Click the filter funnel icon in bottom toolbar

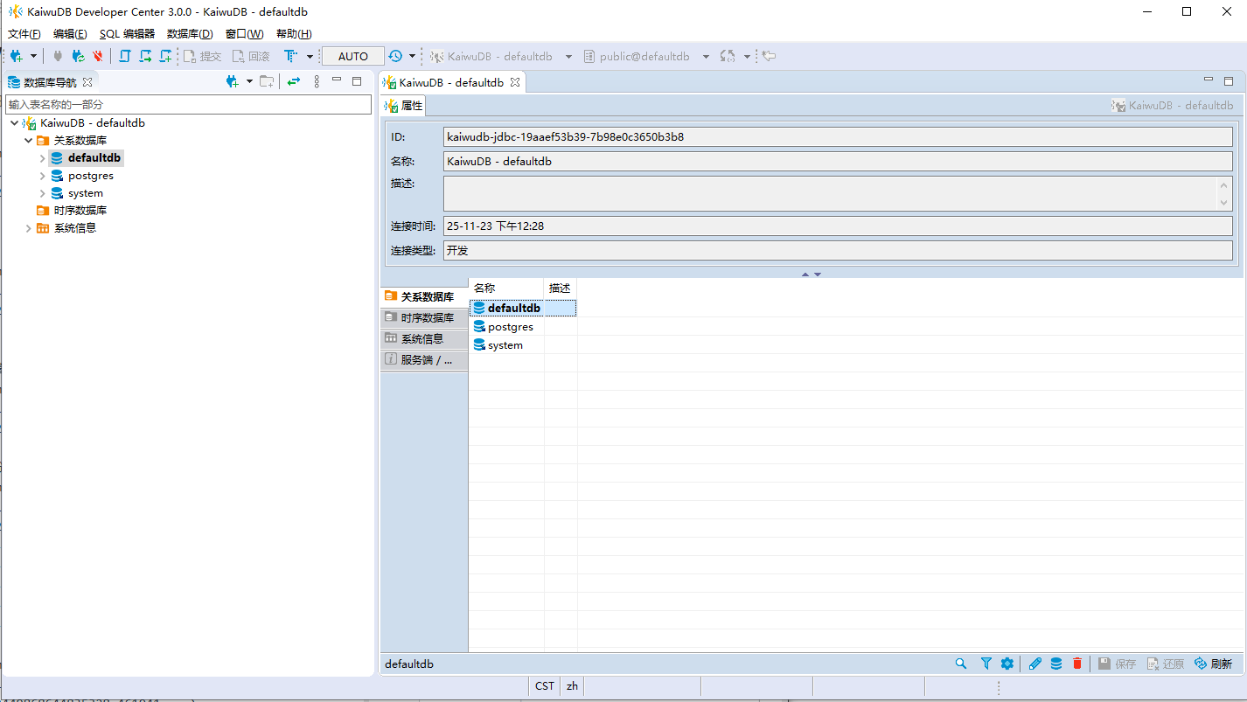pyautogui.click(x=986, y=664)
